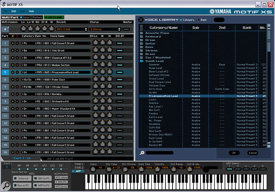Viewport: 275px width, 192px height.
Task: Close the Voice Library panel X icon
Action: (141, 20)
